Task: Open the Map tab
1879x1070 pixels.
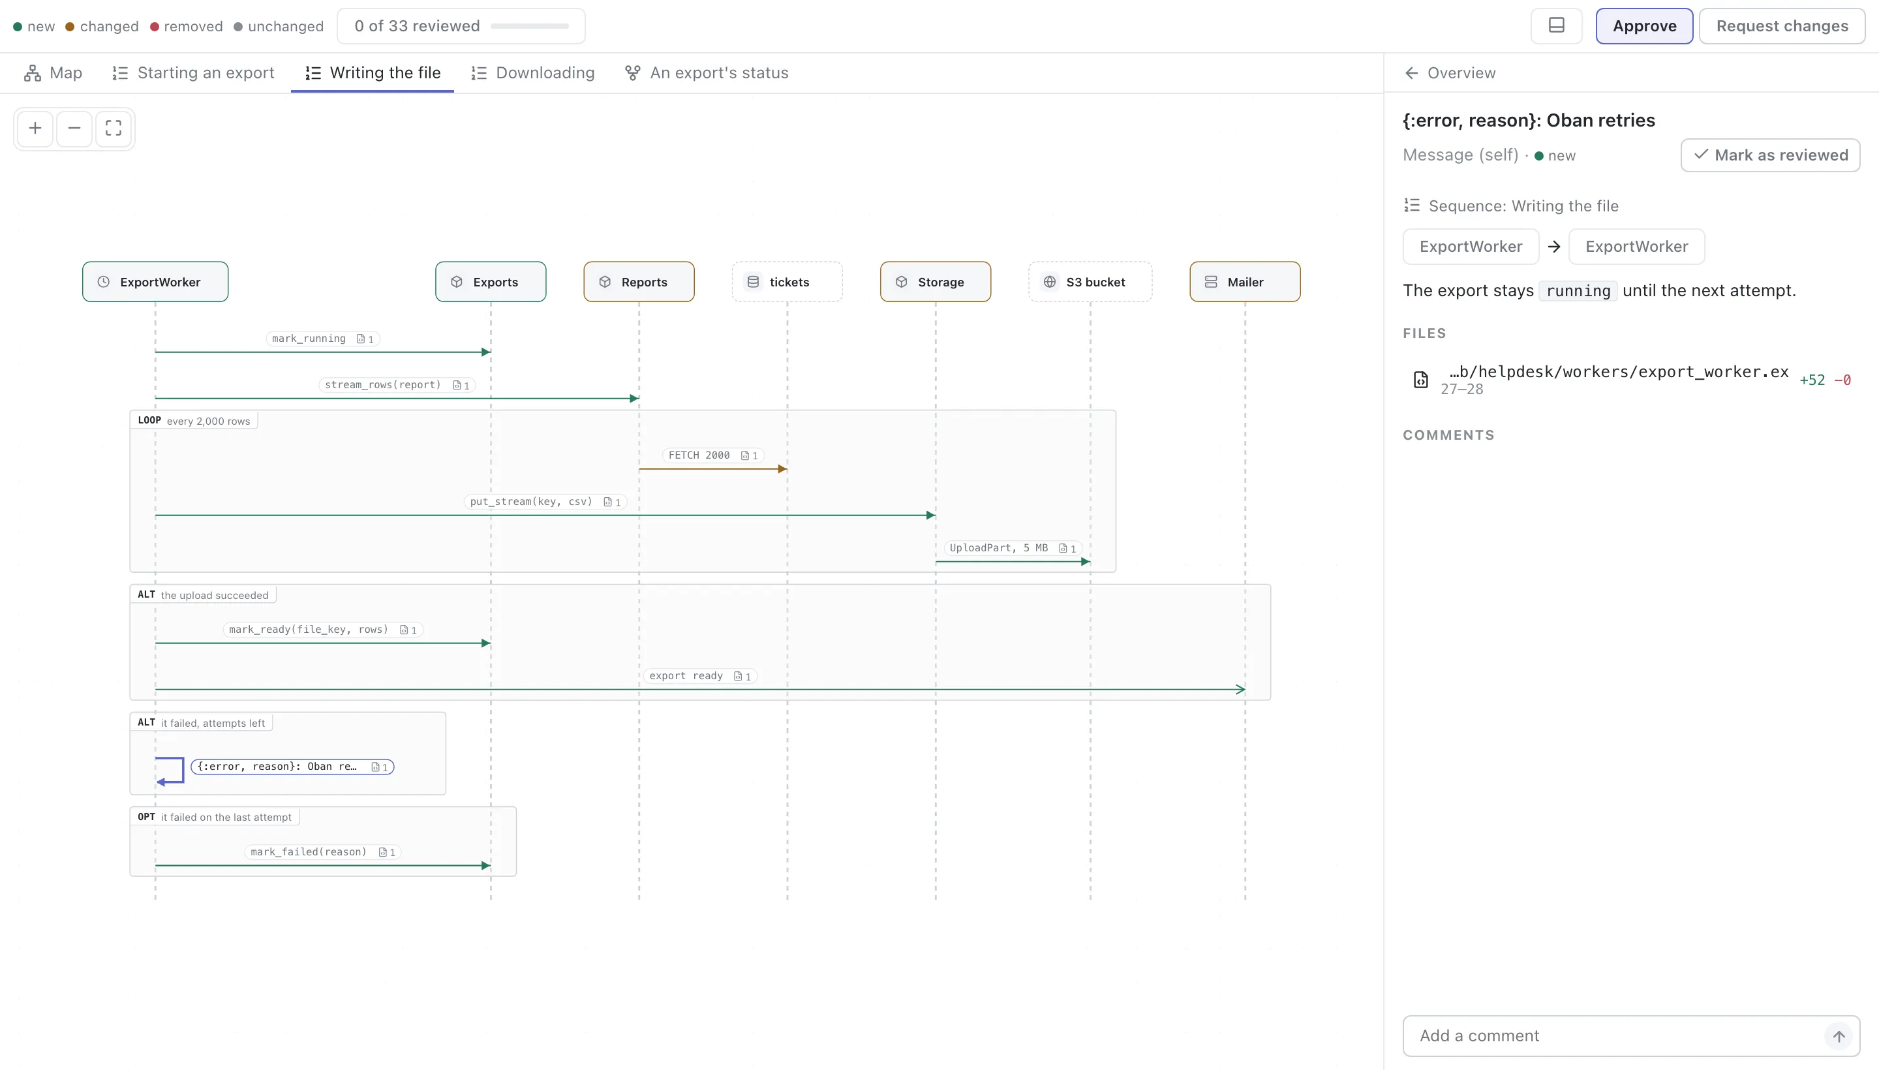Action: pyautogui.click(x=53, y=73)
